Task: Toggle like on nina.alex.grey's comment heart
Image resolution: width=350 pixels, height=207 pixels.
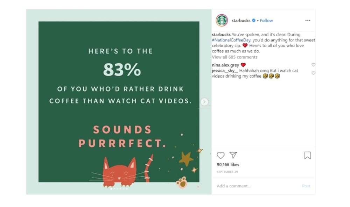Action: (x=313, y=64)
